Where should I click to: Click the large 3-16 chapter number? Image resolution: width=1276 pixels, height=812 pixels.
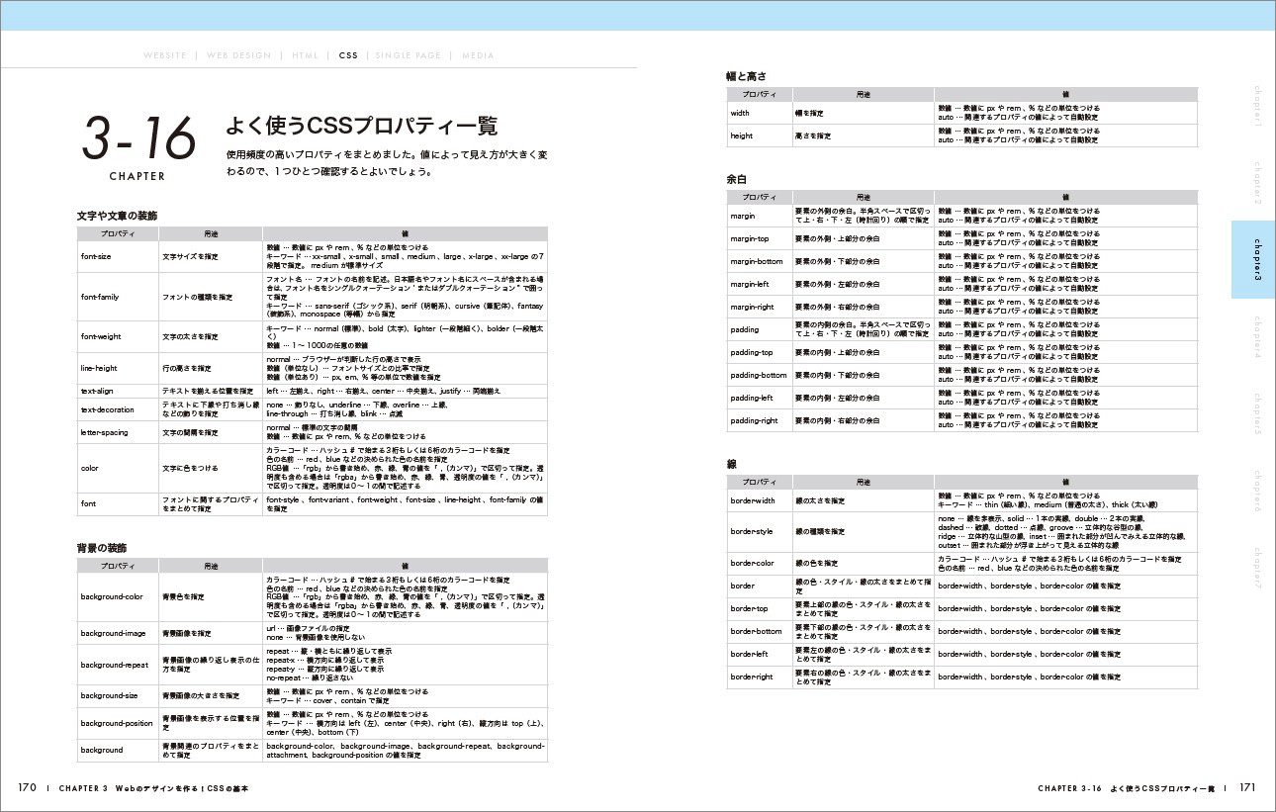[x=137, y=139]
